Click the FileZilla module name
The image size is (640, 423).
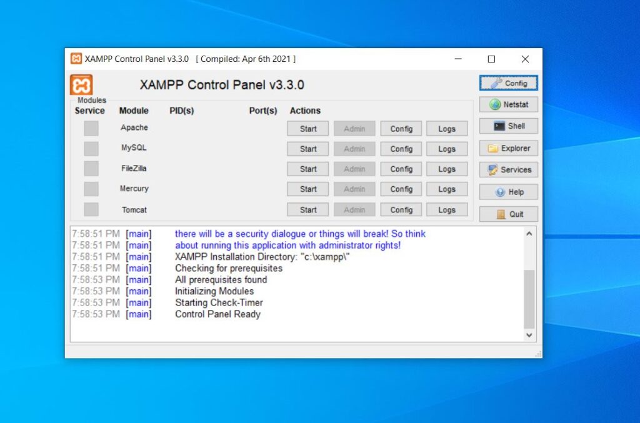pyautogui.click(x=134, y=168)
